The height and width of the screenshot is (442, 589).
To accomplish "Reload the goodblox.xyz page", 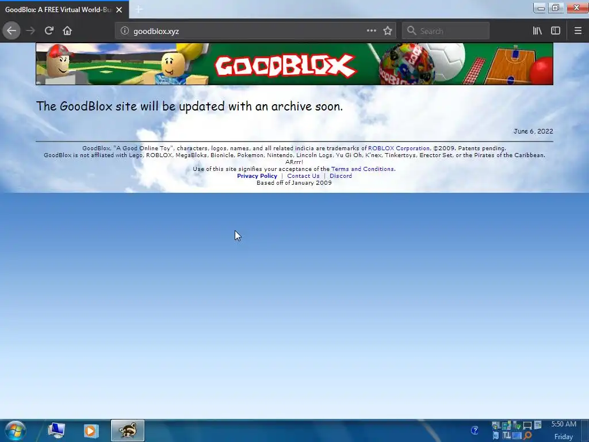I will pyautogui.click(x=49, y=31).
